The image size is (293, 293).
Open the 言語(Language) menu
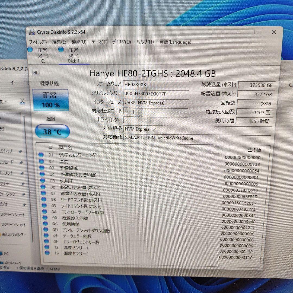pos(176,42)
